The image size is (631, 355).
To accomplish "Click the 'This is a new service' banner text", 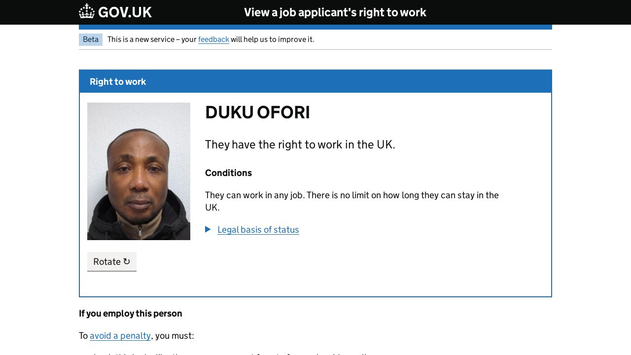I will pyautogui.click(x=152, y=39).
